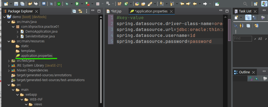Toggle Link with Editor in Package Explorer

pos(80,11)
